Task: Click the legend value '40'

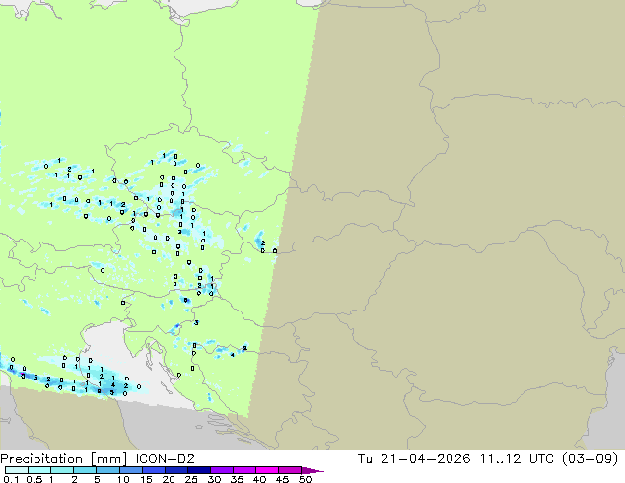Action: pyautogui.click(x=259, y=479)
